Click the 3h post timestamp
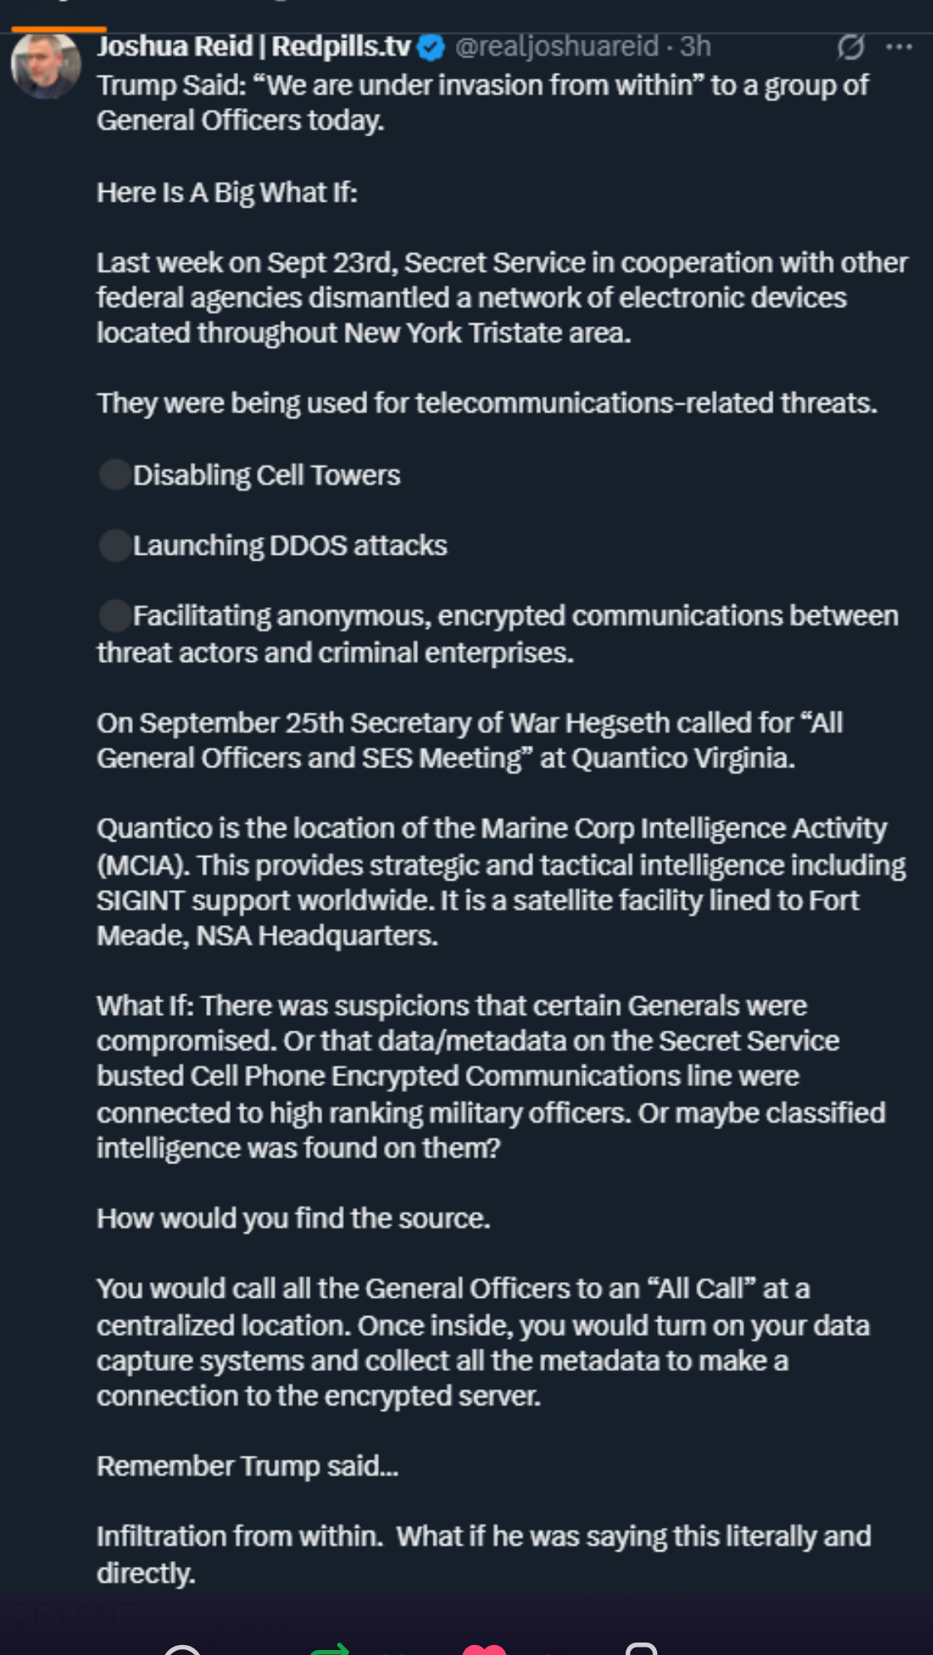933x1655 pixels. [695, 47]
